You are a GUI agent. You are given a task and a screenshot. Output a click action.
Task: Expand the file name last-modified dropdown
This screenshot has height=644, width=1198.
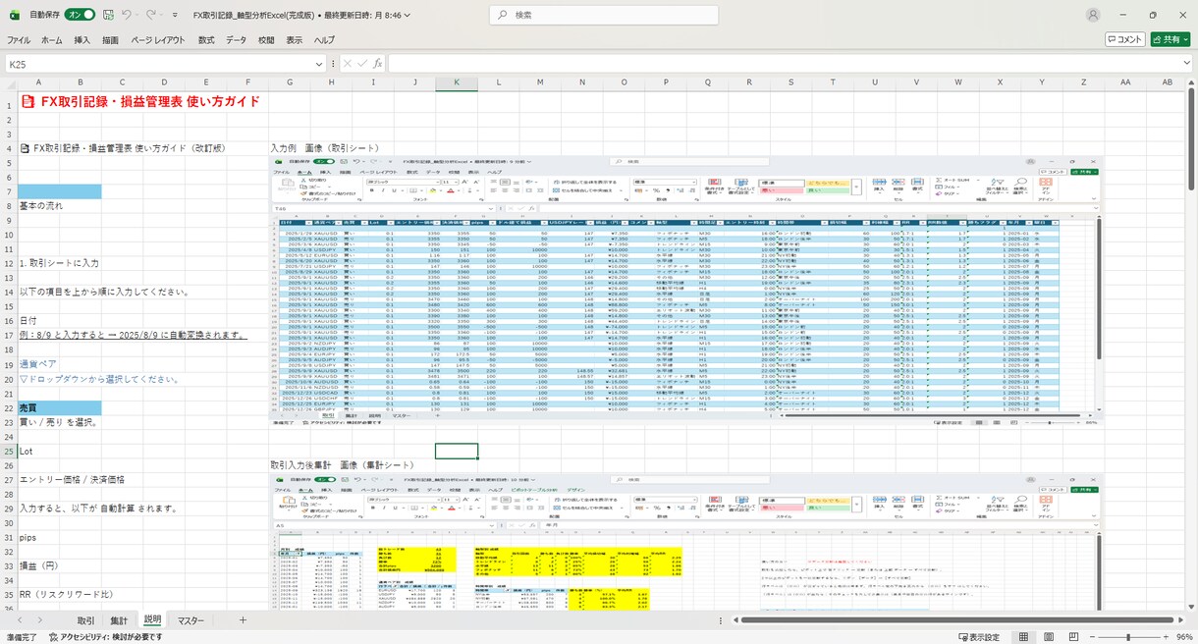tap(407, 16)
